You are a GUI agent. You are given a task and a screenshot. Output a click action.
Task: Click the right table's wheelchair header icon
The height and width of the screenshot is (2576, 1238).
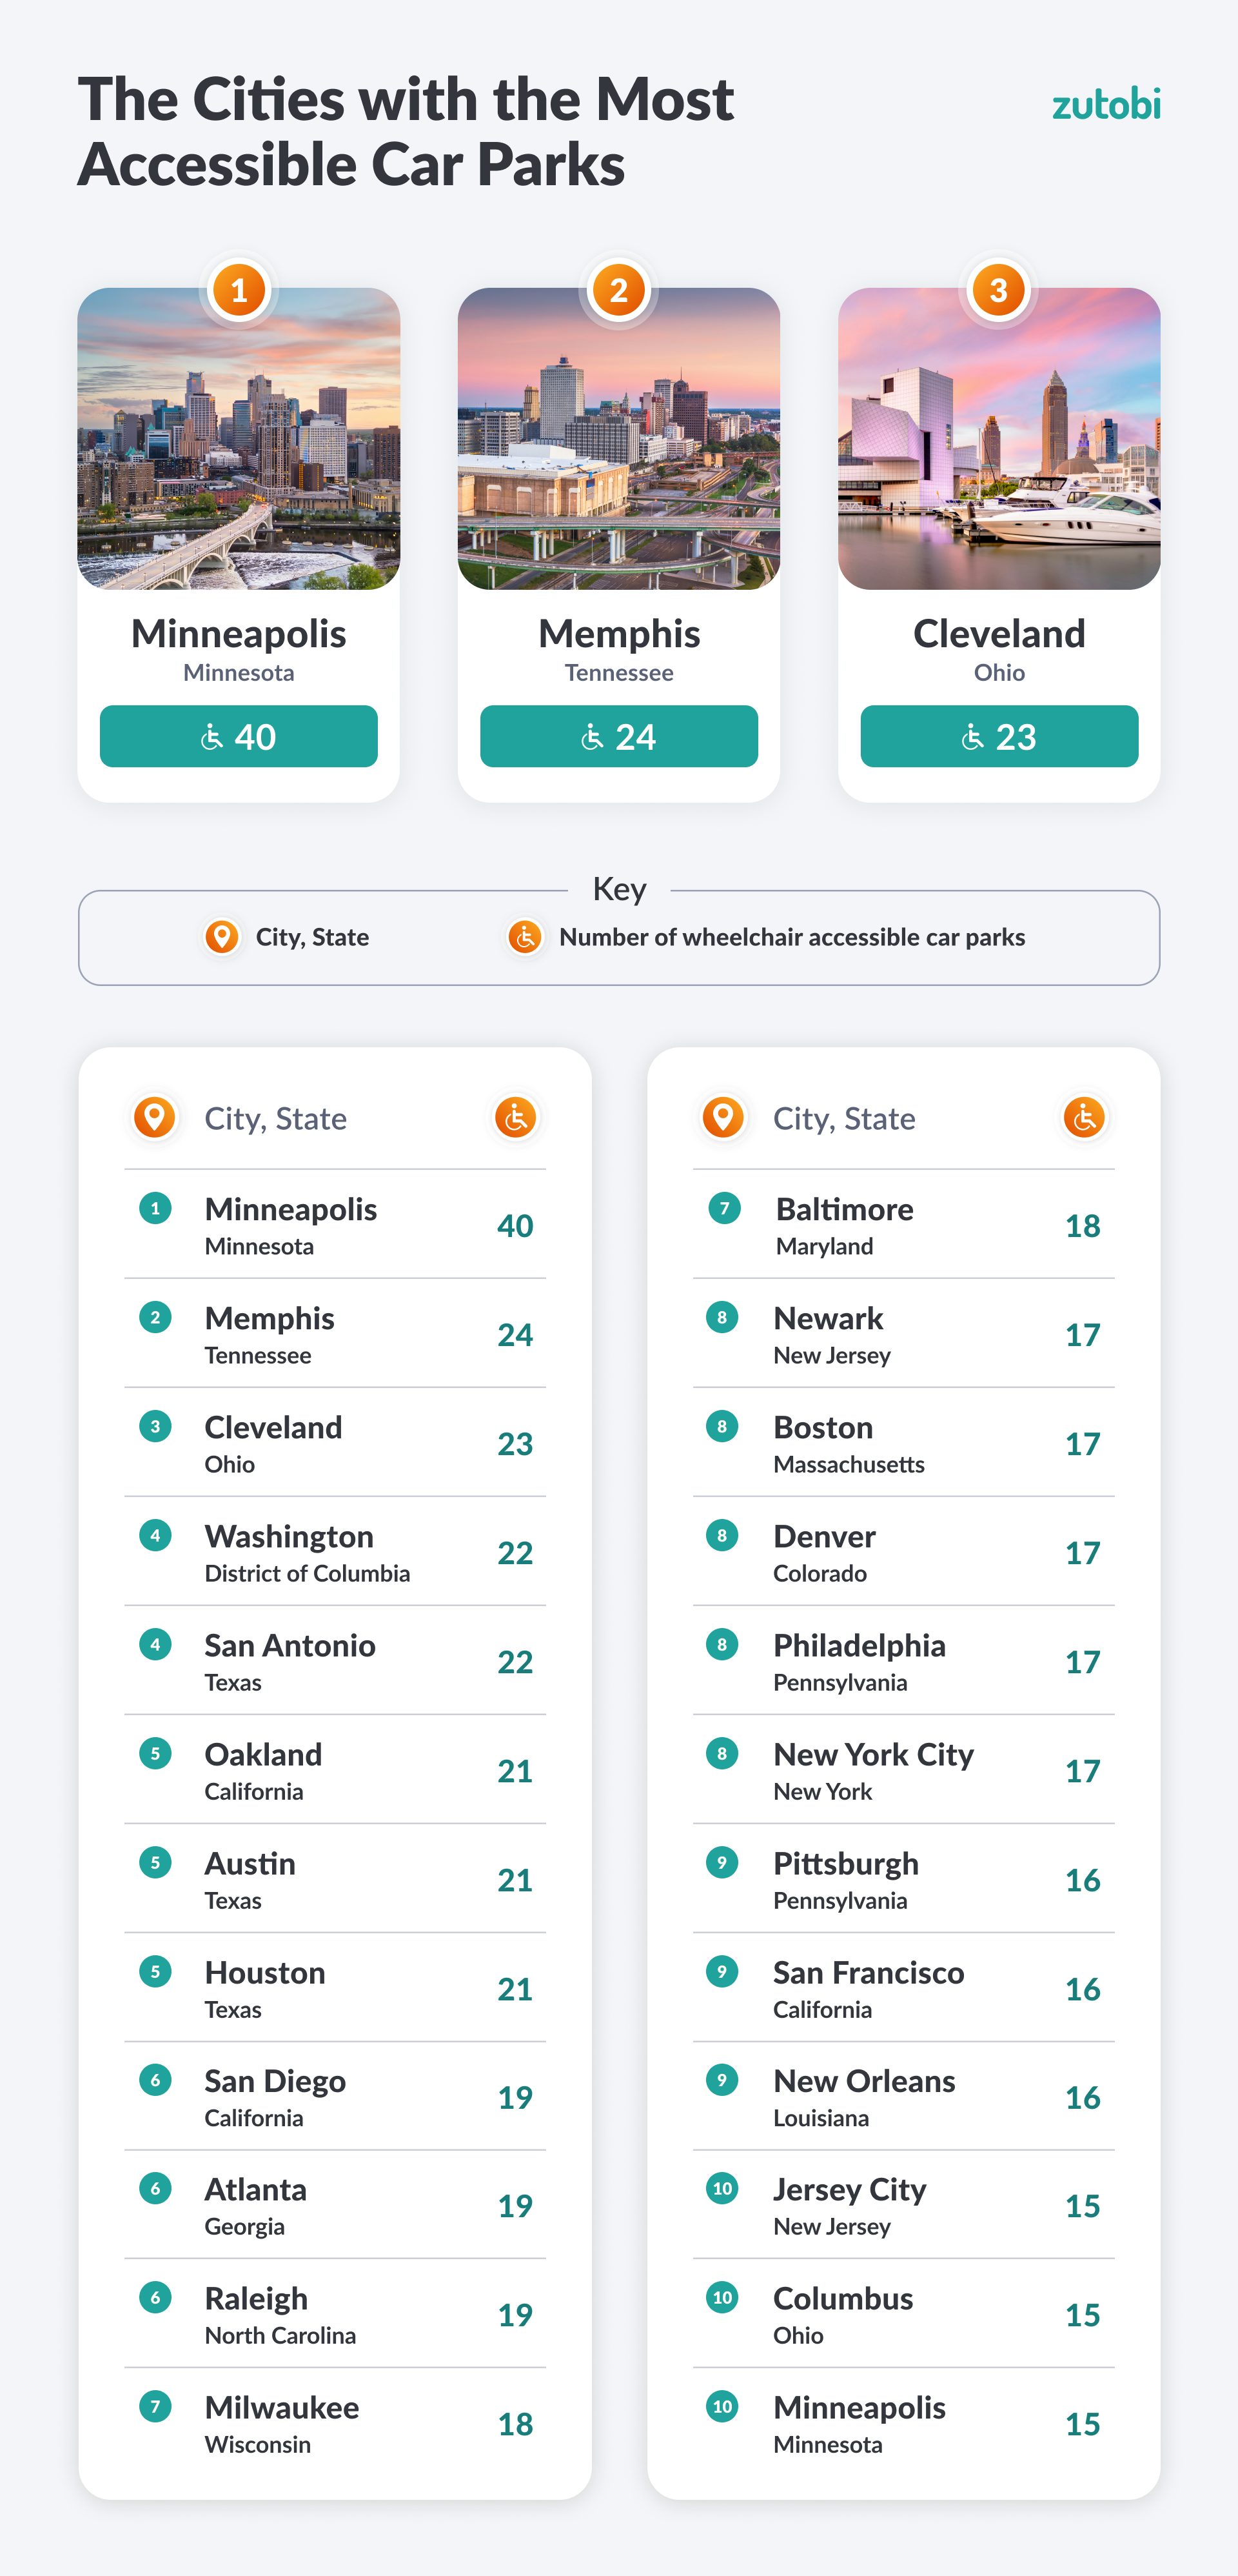[1083, 1117]
